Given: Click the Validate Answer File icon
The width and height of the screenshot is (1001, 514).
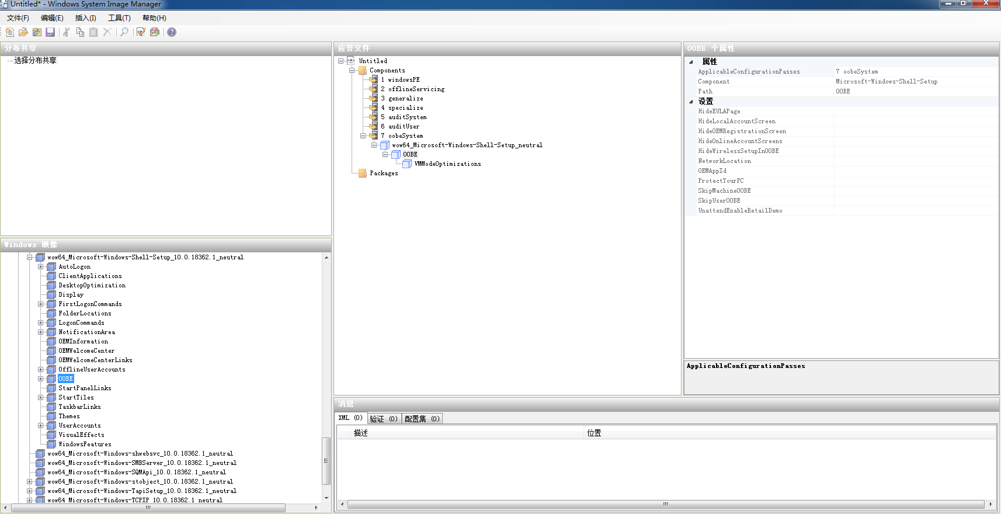Looking at the screenshot, I should pyautogui.click(x=141, y=32).
